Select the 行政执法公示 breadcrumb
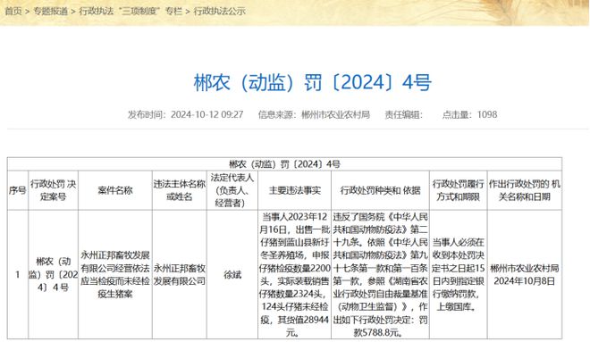 (219, 12)
